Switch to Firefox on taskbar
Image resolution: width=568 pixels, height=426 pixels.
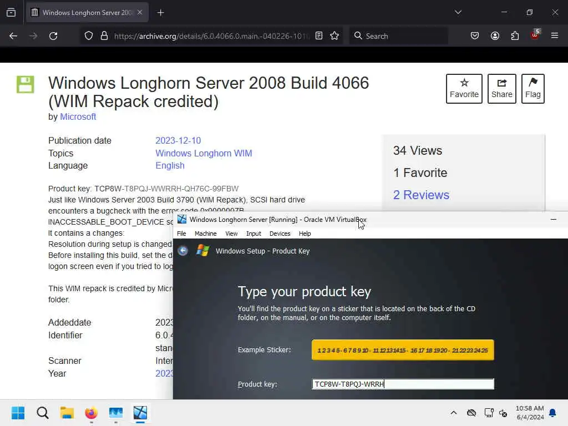pos(92,413)
